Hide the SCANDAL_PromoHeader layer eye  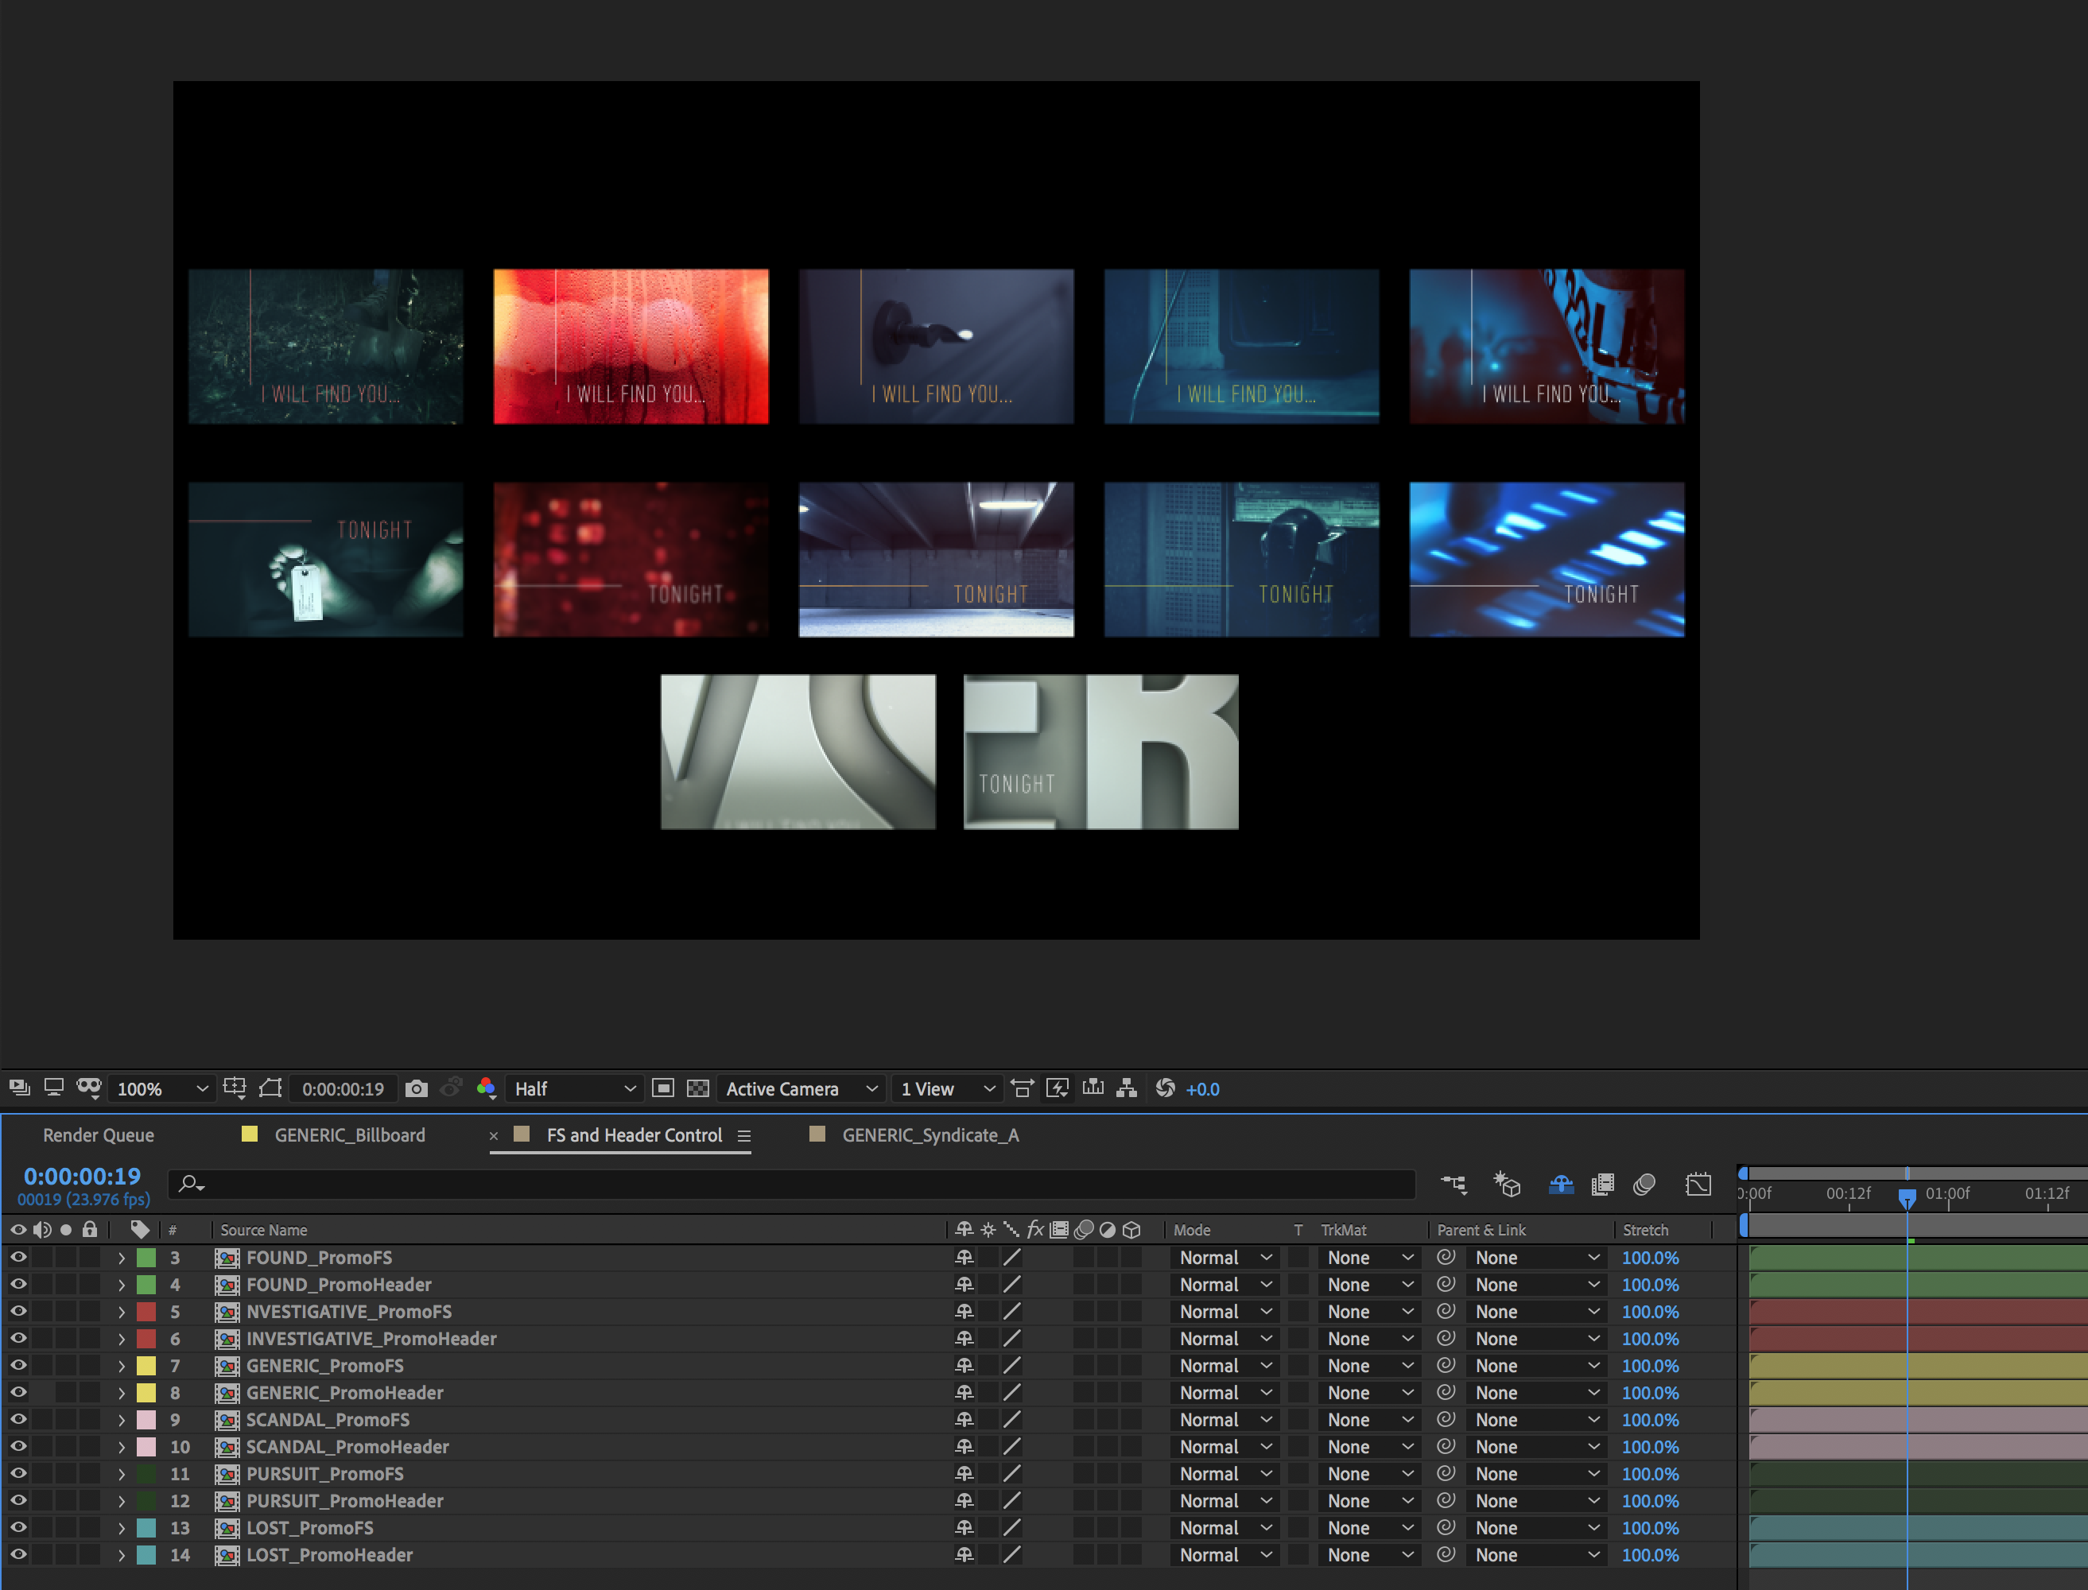[18, 1445]
